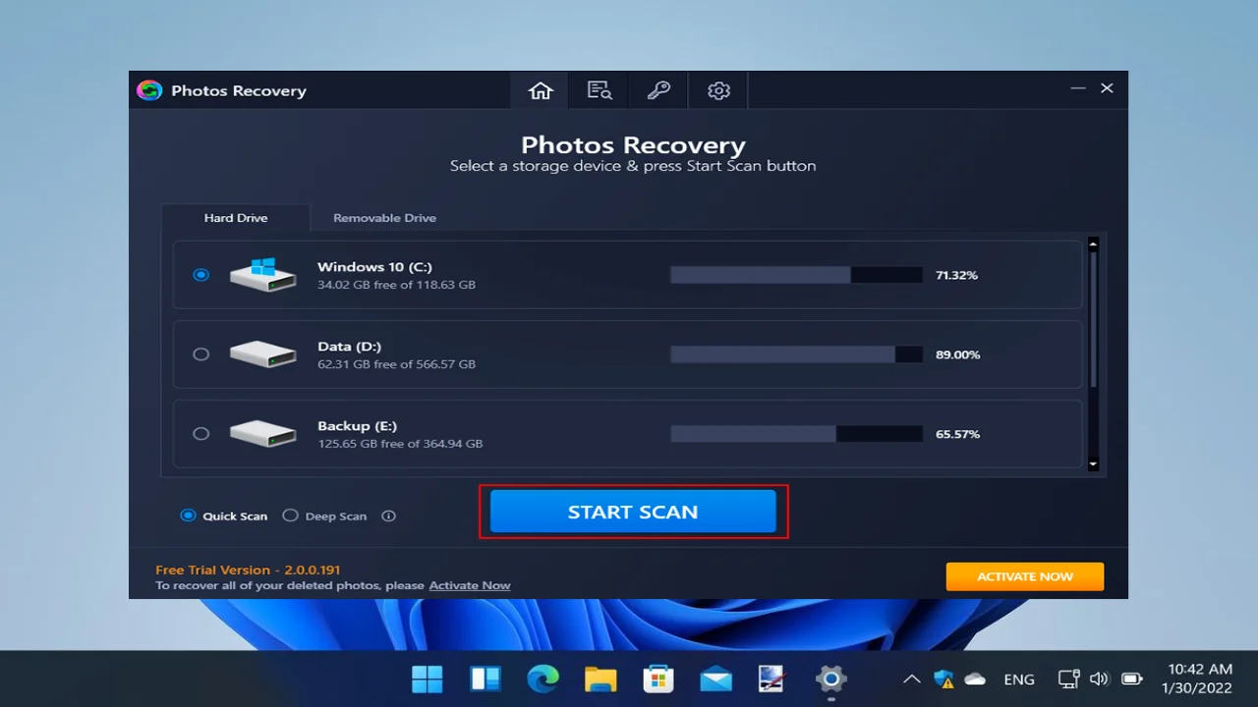Viewport: 1258px width, 707px height.
Task: Select the Windows 10 (C:) radio button
Action: 201,275
